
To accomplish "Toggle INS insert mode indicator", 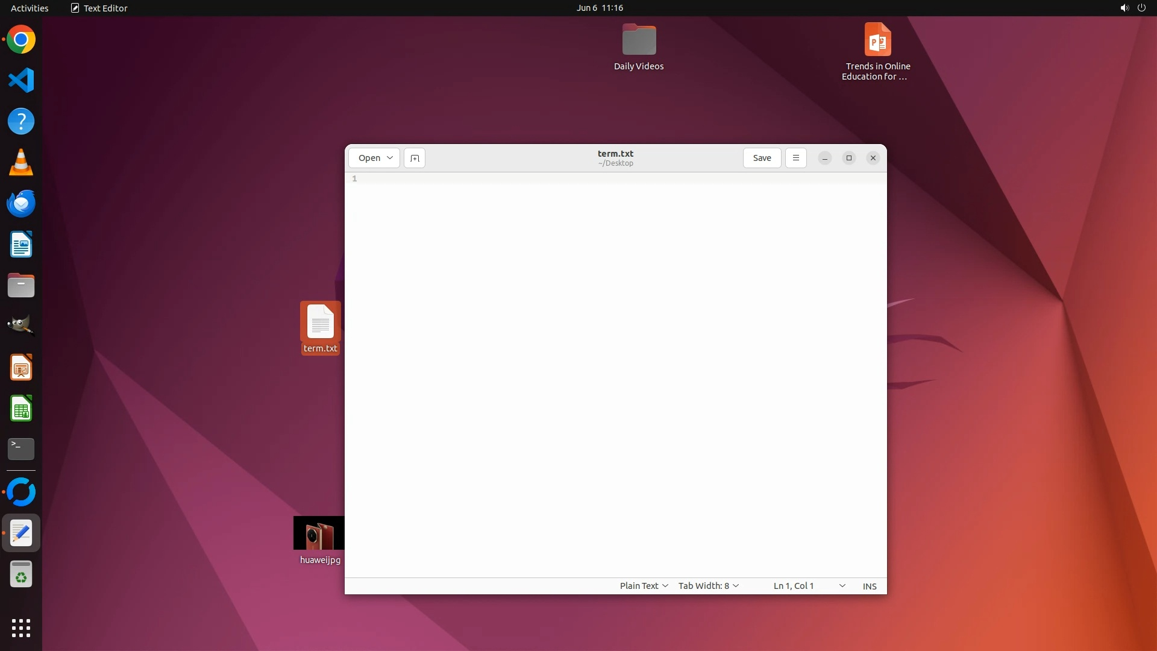I will point(870,586).
